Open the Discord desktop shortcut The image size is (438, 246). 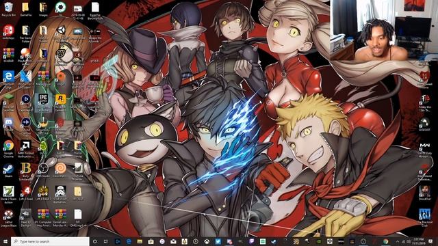8,124
